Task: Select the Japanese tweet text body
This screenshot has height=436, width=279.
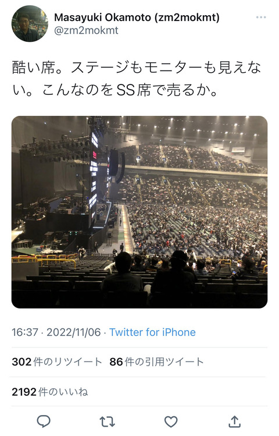Action: point(137,79)
